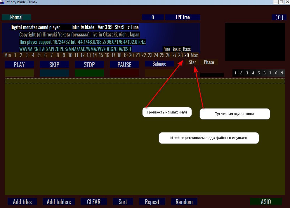
Task: Choose volume step 3
Action: click(27, 55)
